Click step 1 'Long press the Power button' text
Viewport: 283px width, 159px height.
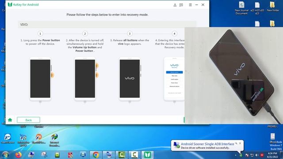[x=40, y=42]
